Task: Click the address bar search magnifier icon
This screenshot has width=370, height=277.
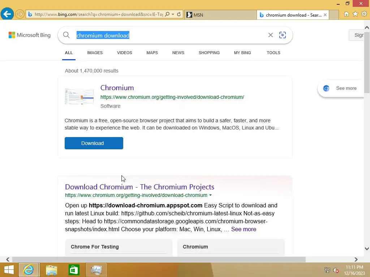Action: tap(167, 14)
